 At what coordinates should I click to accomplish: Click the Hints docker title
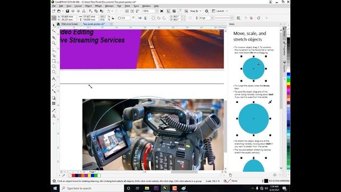click(232, 24)
